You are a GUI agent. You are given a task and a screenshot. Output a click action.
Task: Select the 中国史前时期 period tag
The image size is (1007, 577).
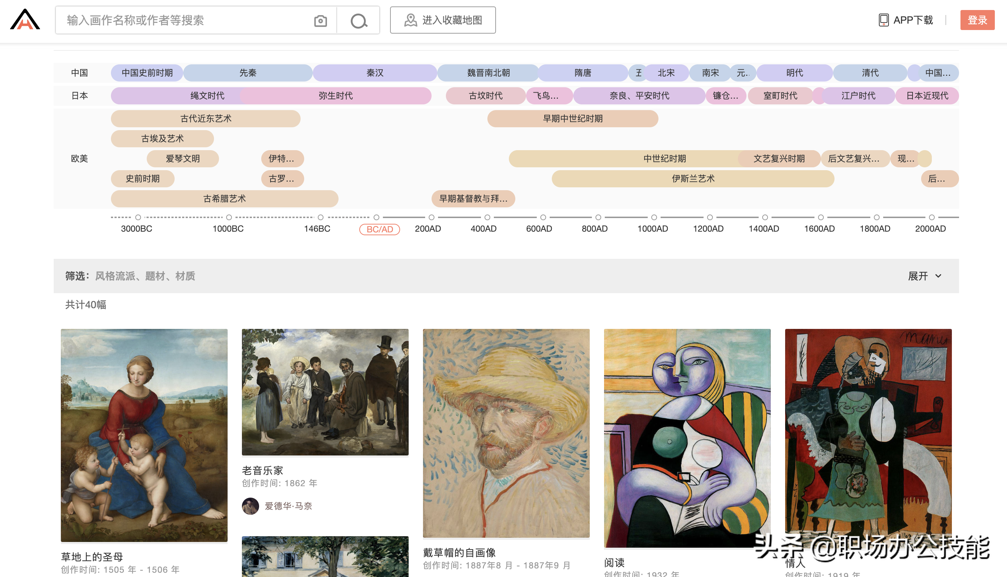pos(147,73)
